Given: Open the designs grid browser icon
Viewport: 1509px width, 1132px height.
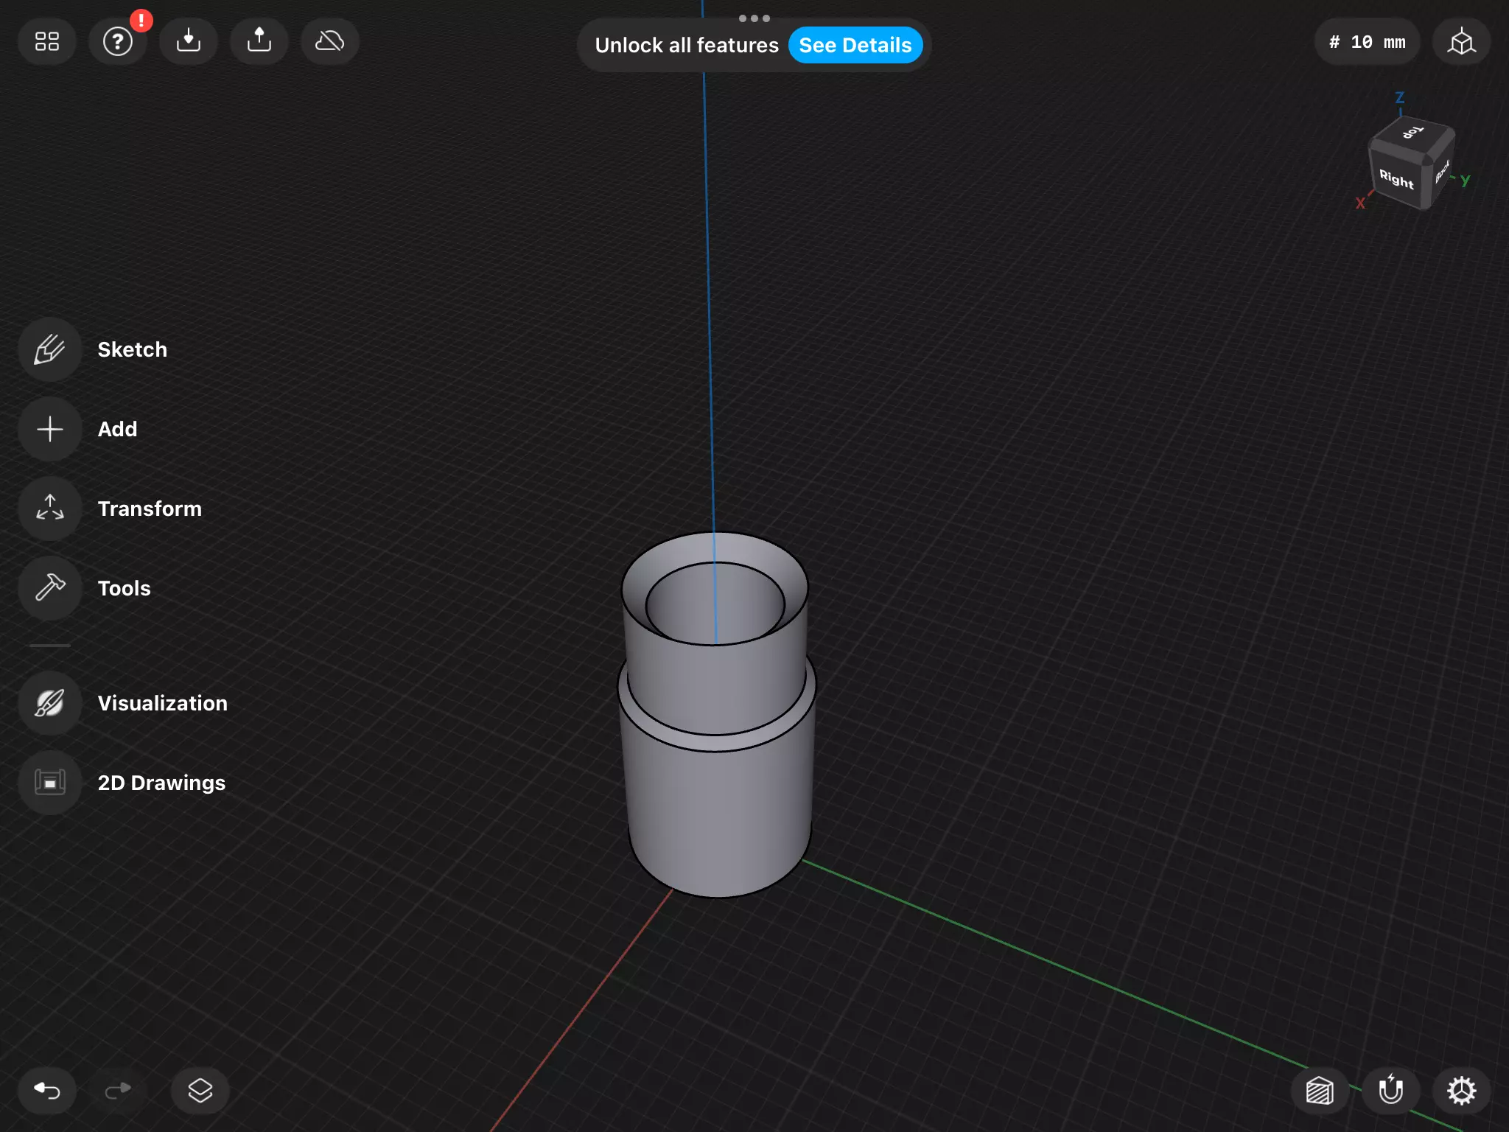Looking at the screenshot, I should click(47, 42).
